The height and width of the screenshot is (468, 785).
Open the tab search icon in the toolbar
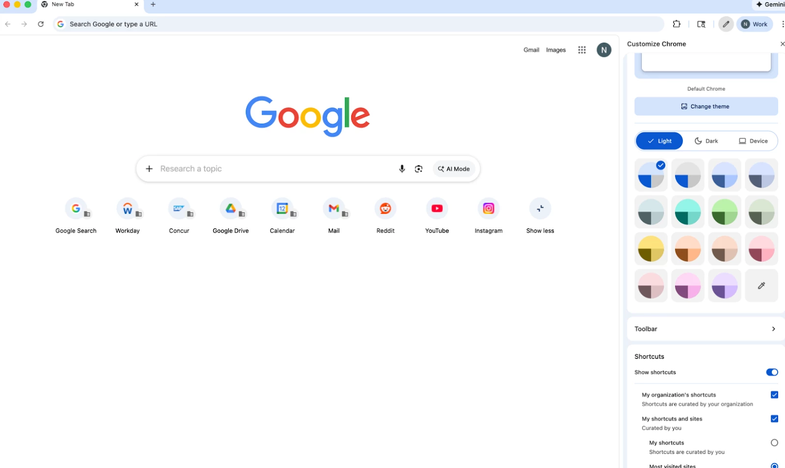pyautogui.click(x=701, y=24)
